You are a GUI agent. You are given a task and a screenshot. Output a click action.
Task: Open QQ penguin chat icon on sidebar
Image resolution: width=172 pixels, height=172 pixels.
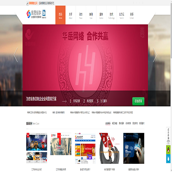pyautogui.click(x=168, y=150)
